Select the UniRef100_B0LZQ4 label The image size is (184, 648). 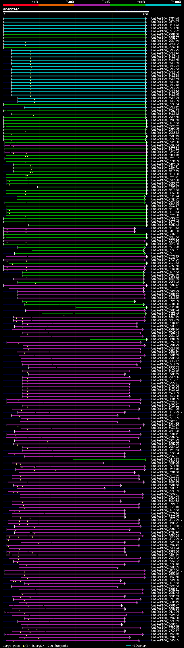[x=165, y=98]
